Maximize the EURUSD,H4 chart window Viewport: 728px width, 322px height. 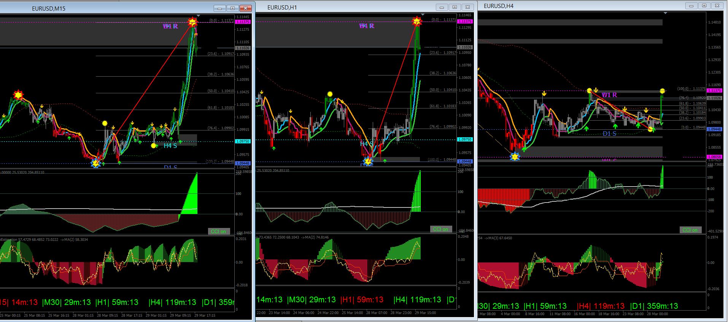pyautogui.click(x=704, y=6)
